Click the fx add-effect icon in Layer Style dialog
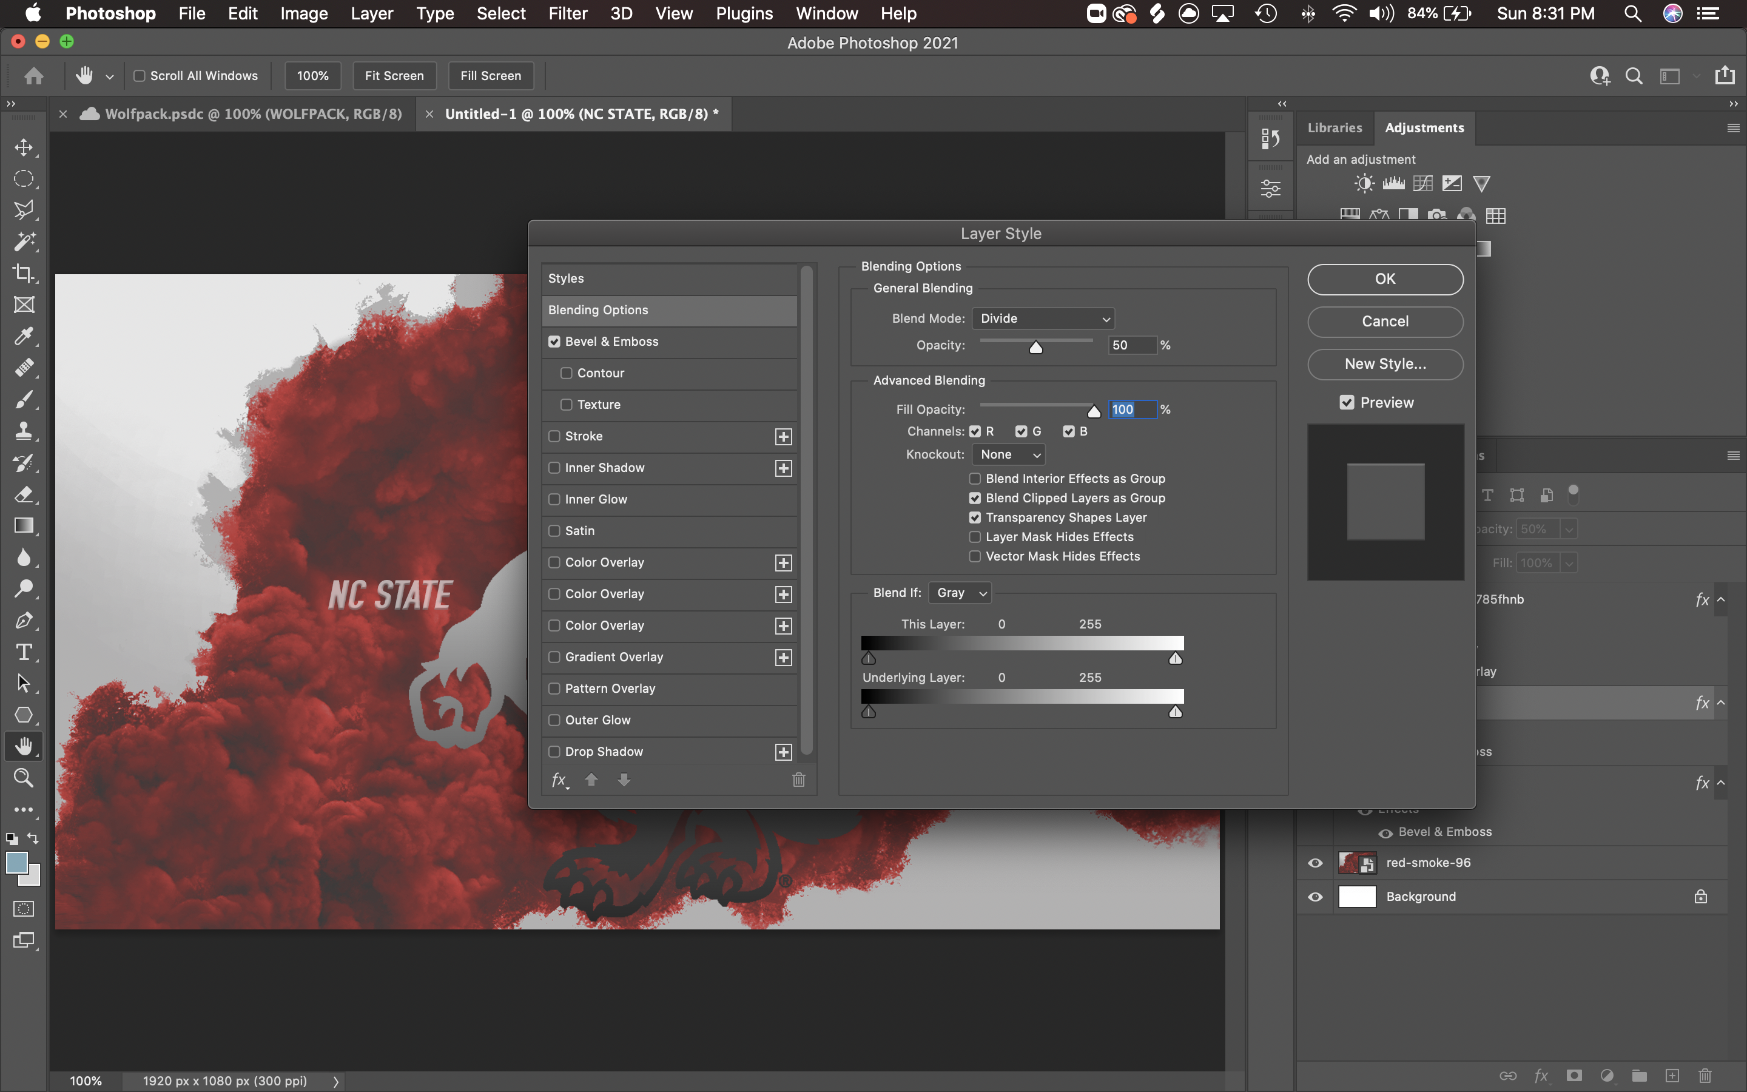This screenshot has height=1092, width=1747. point(559,780)
